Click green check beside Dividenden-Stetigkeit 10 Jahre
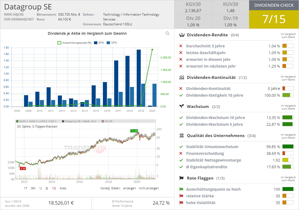The height and width of the screenshot is (210, 299). click(x=181, y=95)
